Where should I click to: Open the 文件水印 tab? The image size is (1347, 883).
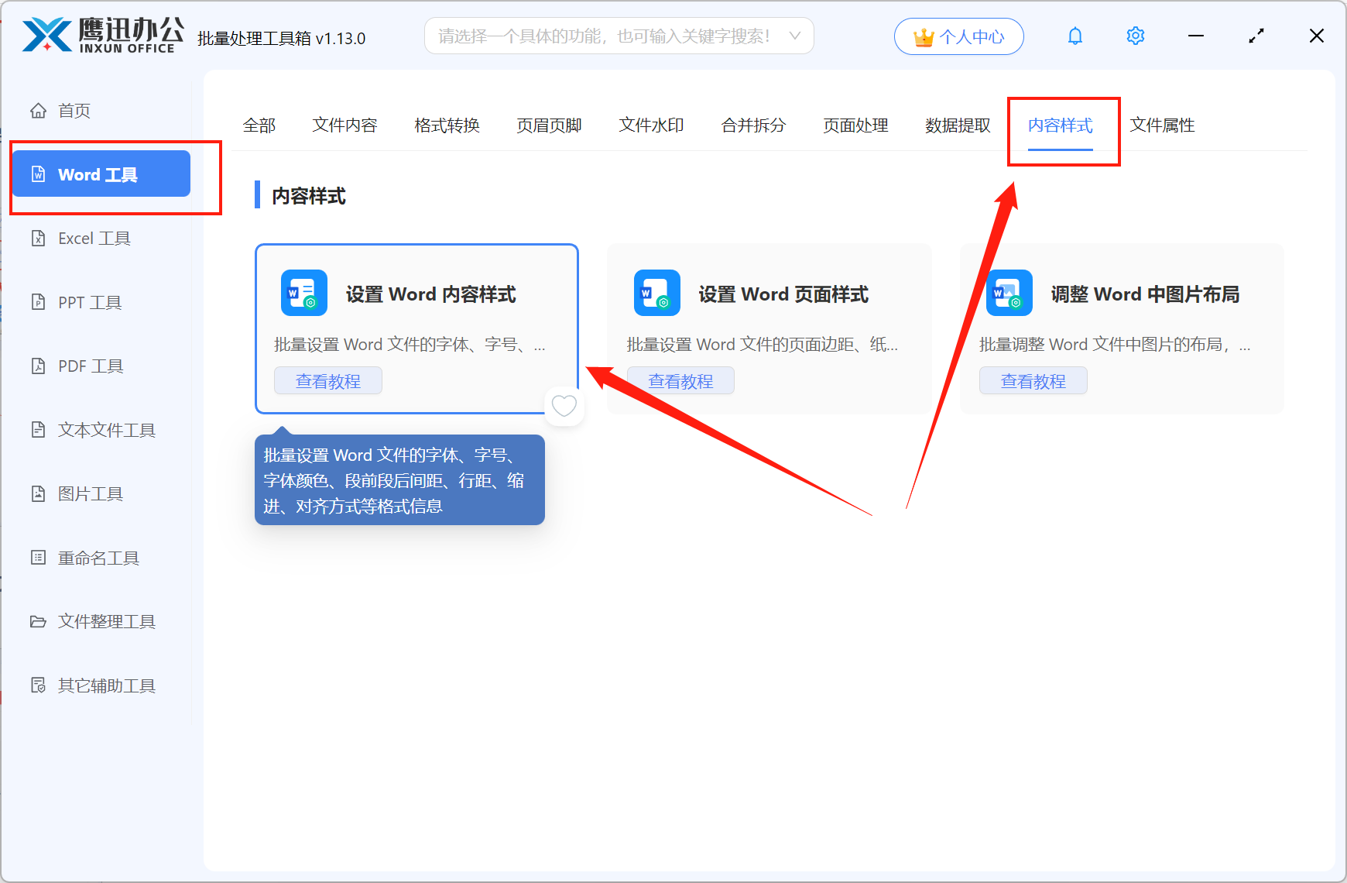click(x=651, y=125)
